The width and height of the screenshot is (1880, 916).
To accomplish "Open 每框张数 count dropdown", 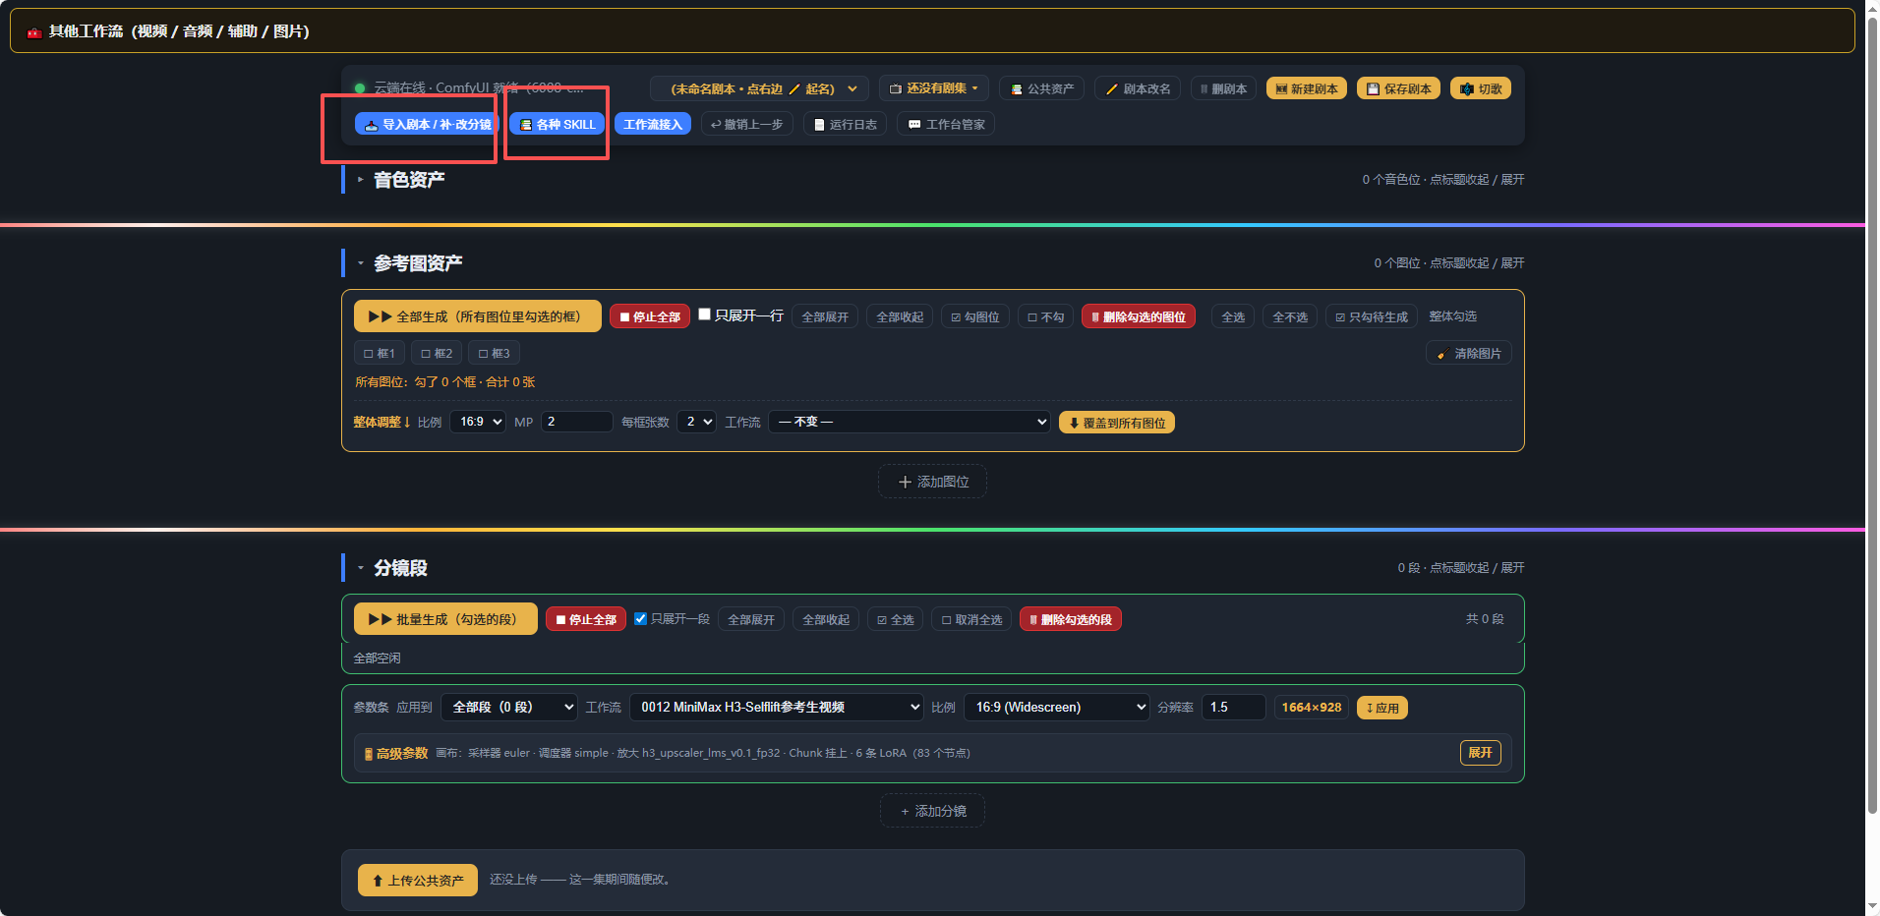I will click(x=696, y=422).
